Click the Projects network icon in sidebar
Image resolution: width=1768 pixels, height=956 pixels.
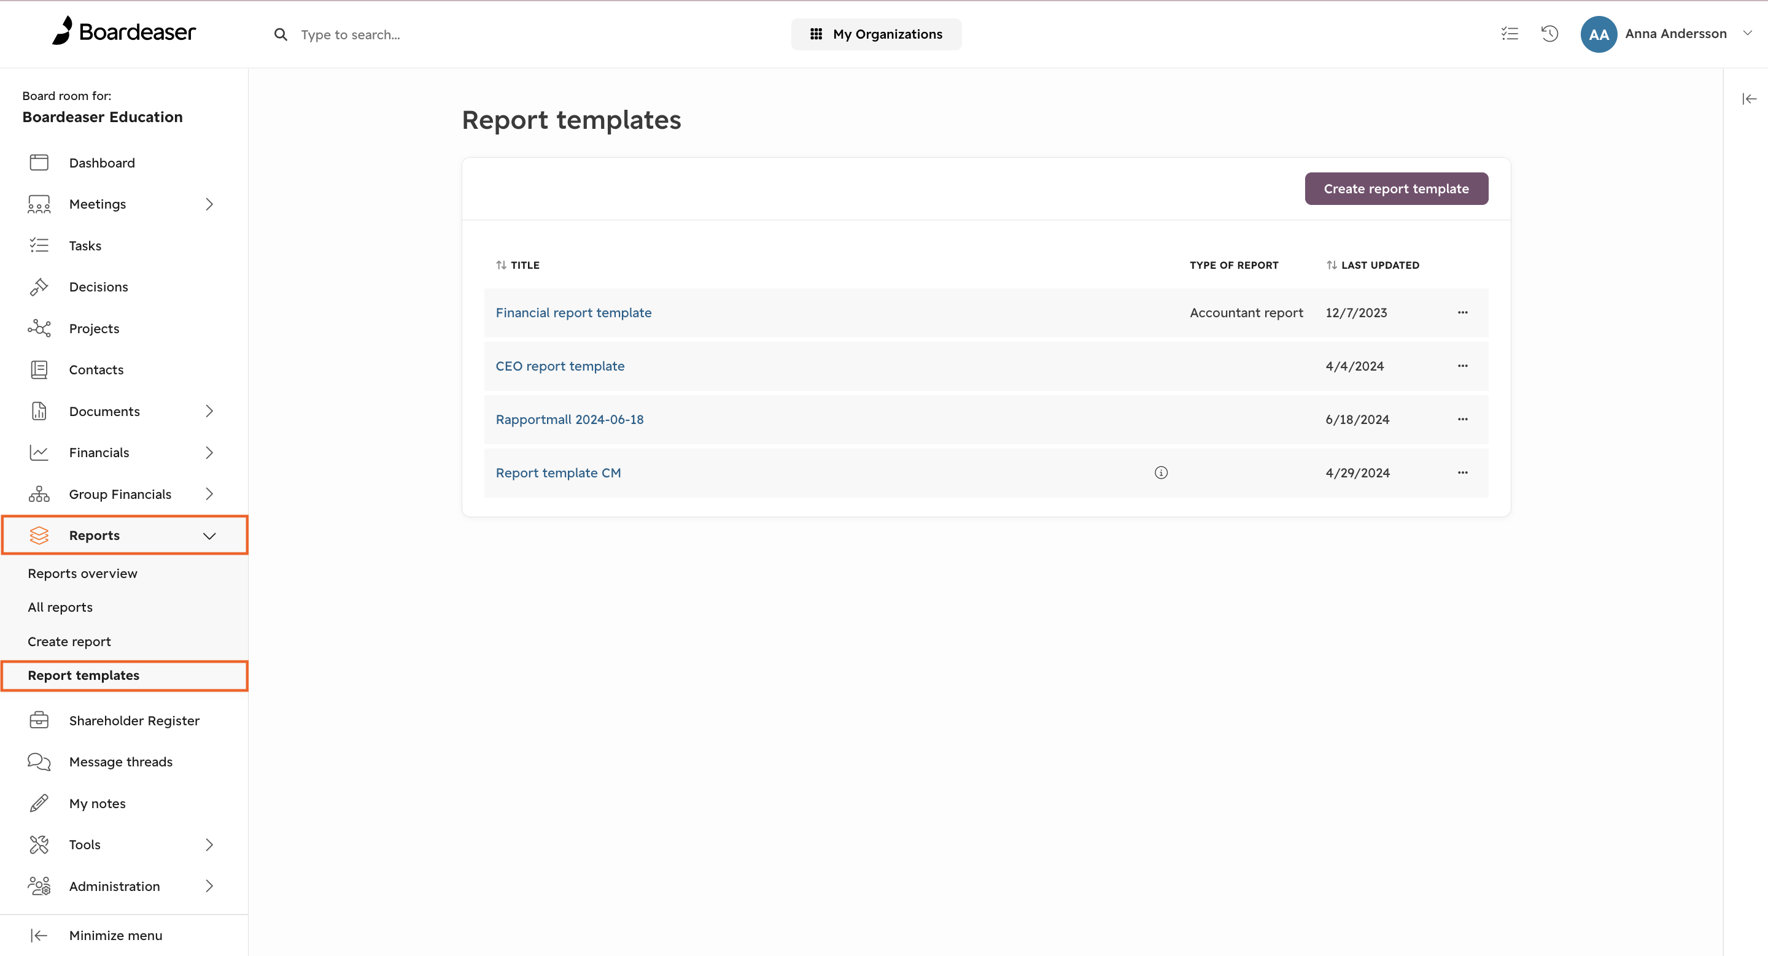pyautogui.click(x=39, y=328)
